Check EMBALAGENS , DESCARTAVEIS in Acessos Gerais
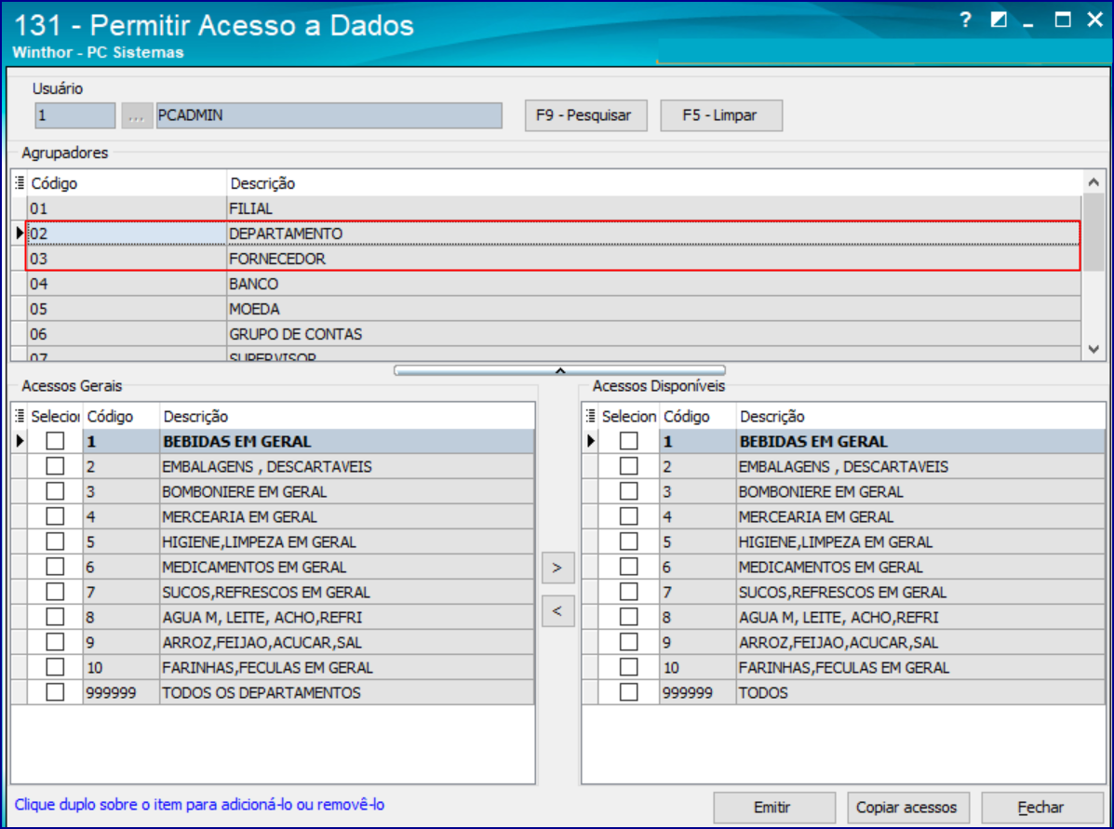Image resolution: width=1114 pixels, height=829 pixels. point(55,466)
